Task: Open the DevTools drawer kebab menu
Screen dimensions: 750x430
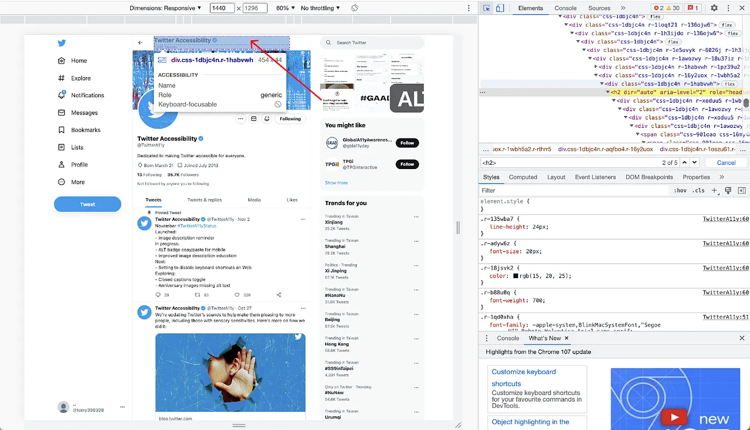Action: coord(486,338)
